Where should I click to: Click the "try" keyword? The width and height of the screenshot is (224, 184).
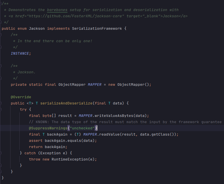coord(23,110)
